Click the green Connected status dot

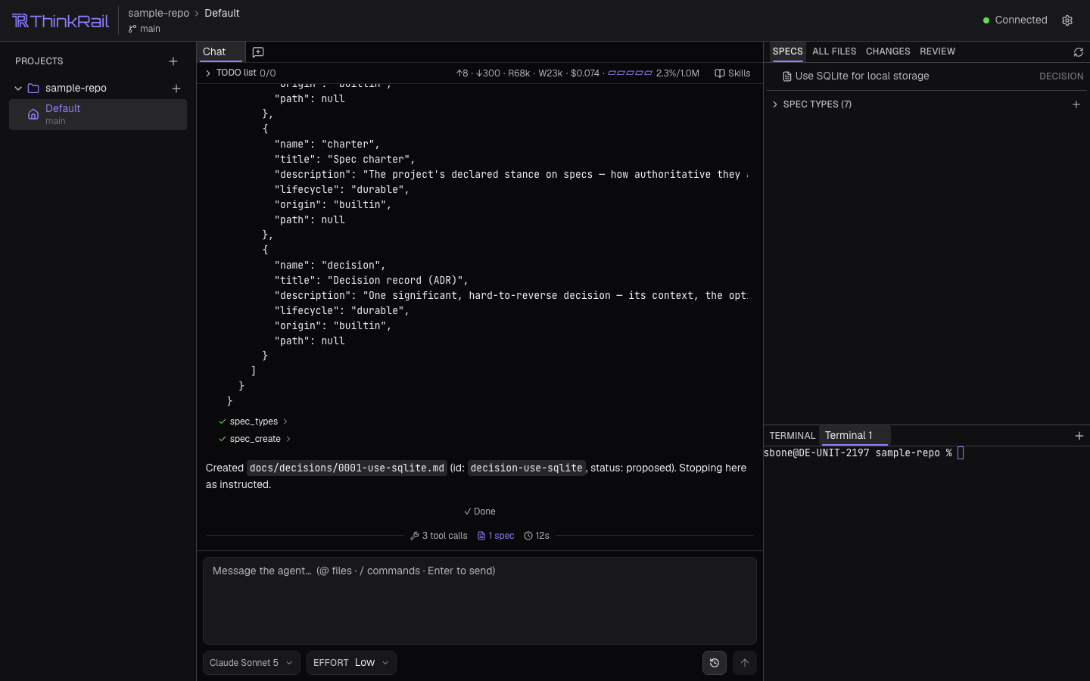point(986,20)
